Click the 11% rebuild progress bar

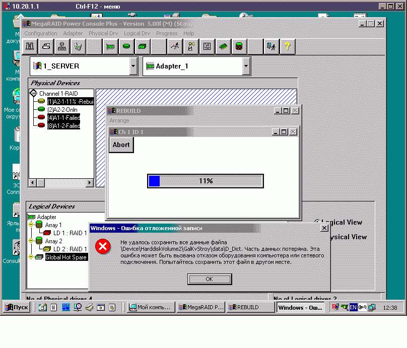206,181
